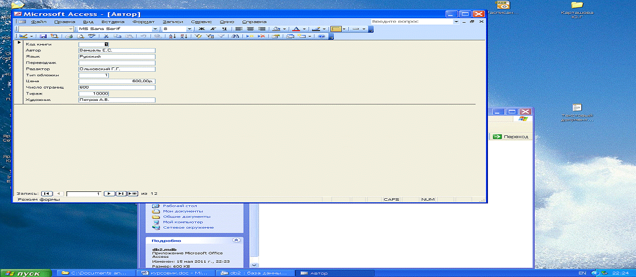This screenshot has height=277, width=636.
Task: Open Find with the binoculars icon
Action: click(x=235, y=36)
